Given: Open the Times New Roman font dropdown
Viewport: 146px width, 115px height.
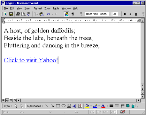Looking at the screenshot, I should tap(110, 14).
